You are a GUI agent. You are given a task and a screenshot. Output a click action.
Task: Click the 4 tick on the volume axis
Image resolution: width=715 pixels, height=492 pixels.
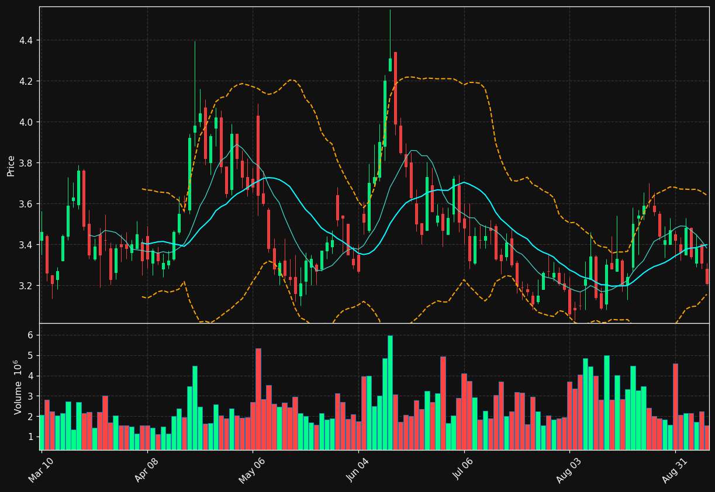coord(30,376)
